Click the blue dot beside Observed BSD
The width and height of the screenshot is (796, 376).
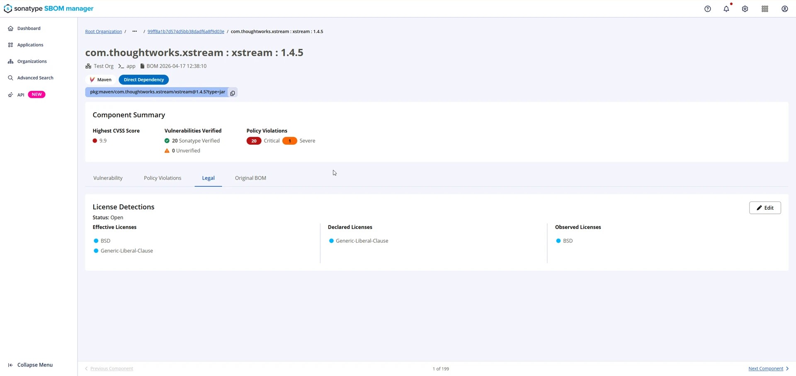558,241
